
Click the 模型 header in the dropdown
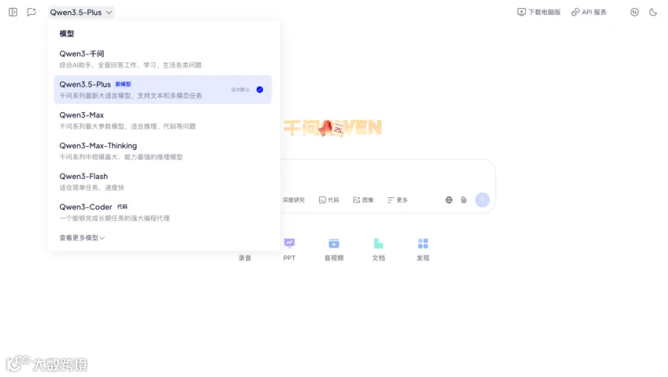(x=67, y=33)
